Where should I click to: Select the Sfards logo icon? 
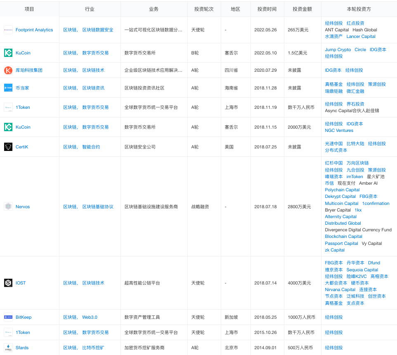(8, 348)
